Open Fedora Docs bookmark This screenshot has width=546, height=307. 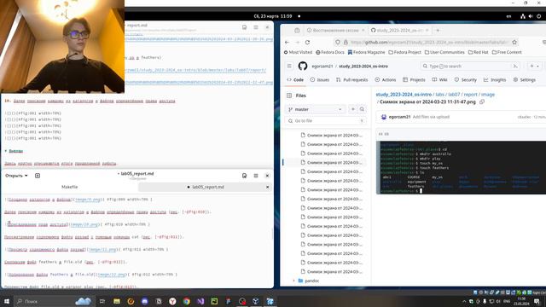tap(330, 52)
